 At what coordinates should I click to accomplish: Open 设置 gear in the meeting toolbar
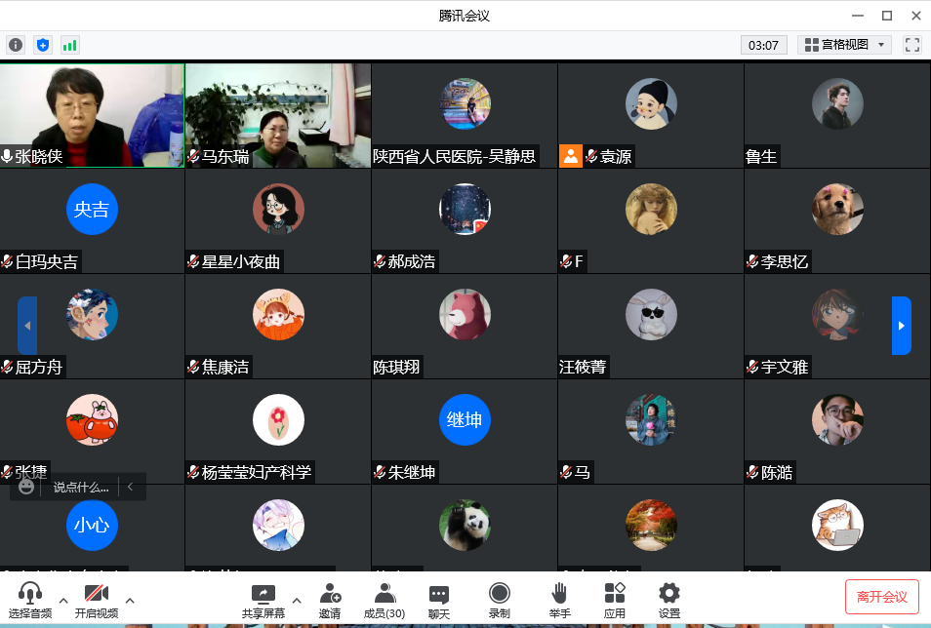click(668, 600)
